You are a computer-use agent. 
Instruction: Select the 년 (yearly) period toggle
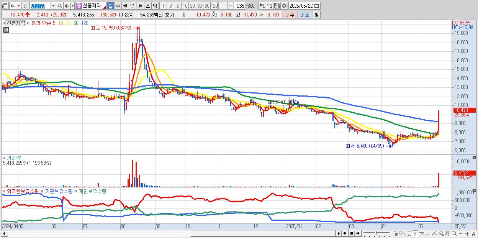[x=132, y=6]
